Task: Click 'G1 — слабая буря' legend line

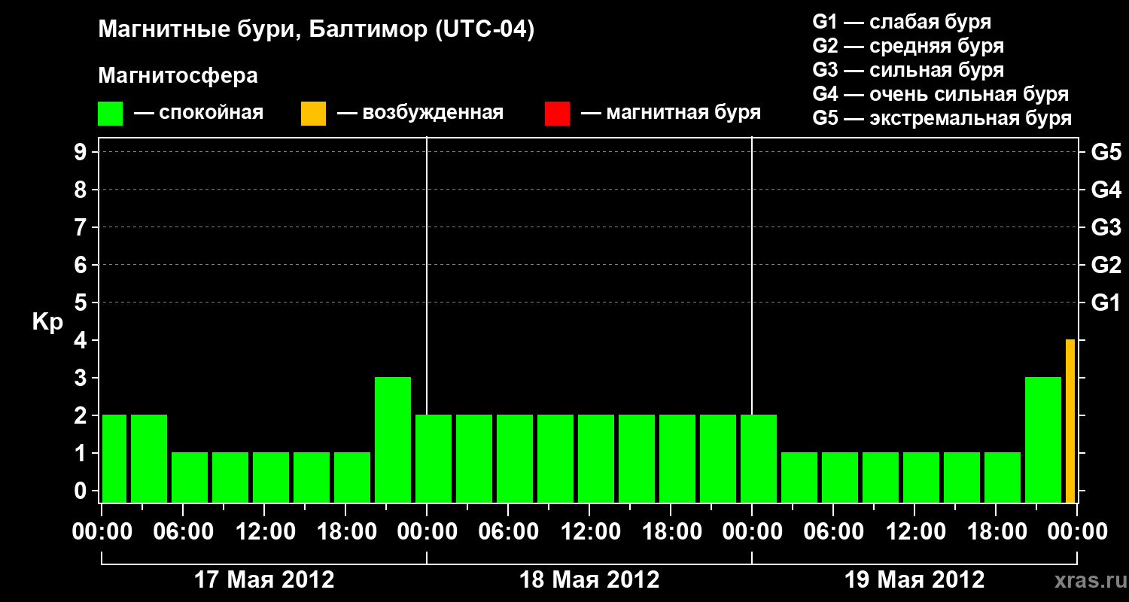Action: [x=902, y=22]
